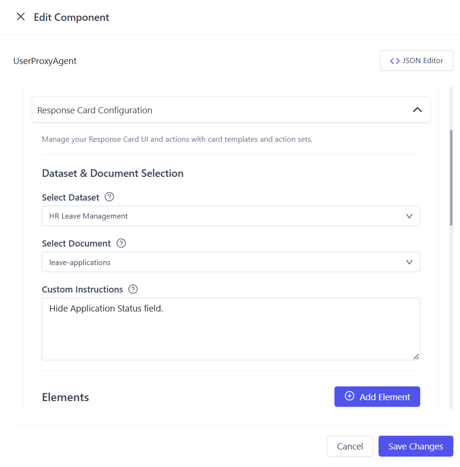Collapse section using the Response Card Configuration chevron
This screenshot has height=467, width=460.
[417, 110]
